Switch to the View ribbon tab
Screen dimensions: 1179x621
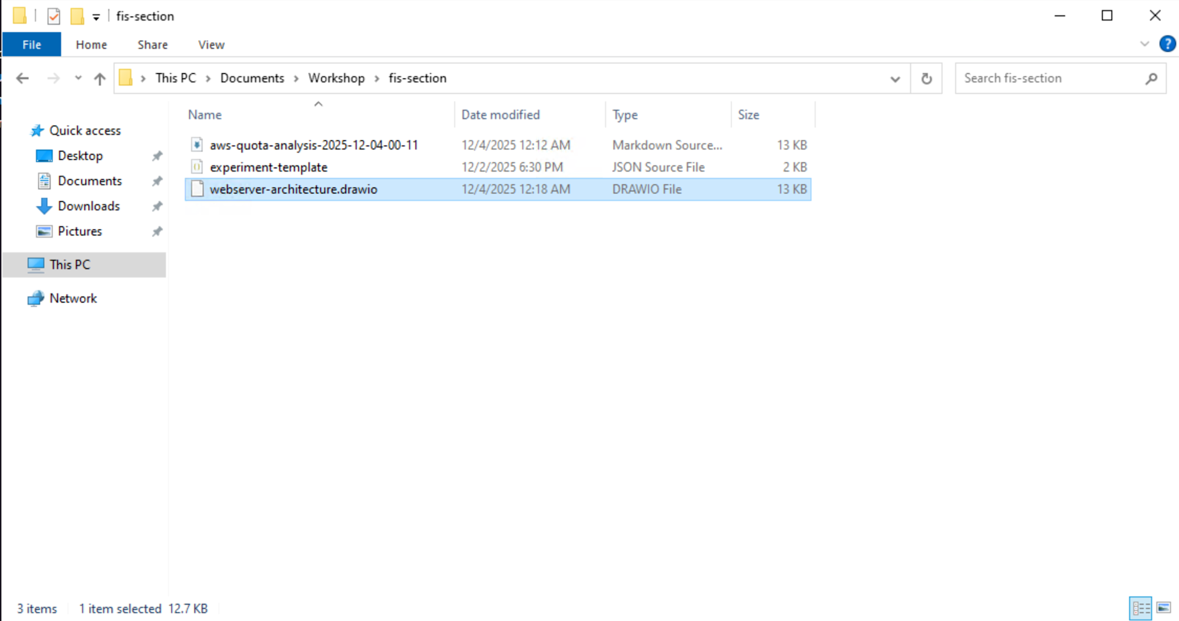coord(210,44)
